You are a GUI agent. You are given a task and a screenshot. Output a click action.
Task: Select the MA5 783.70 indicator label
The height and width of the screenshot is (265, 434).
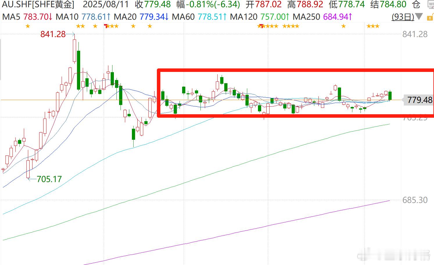pyautogui.click(x=27, y=17)
